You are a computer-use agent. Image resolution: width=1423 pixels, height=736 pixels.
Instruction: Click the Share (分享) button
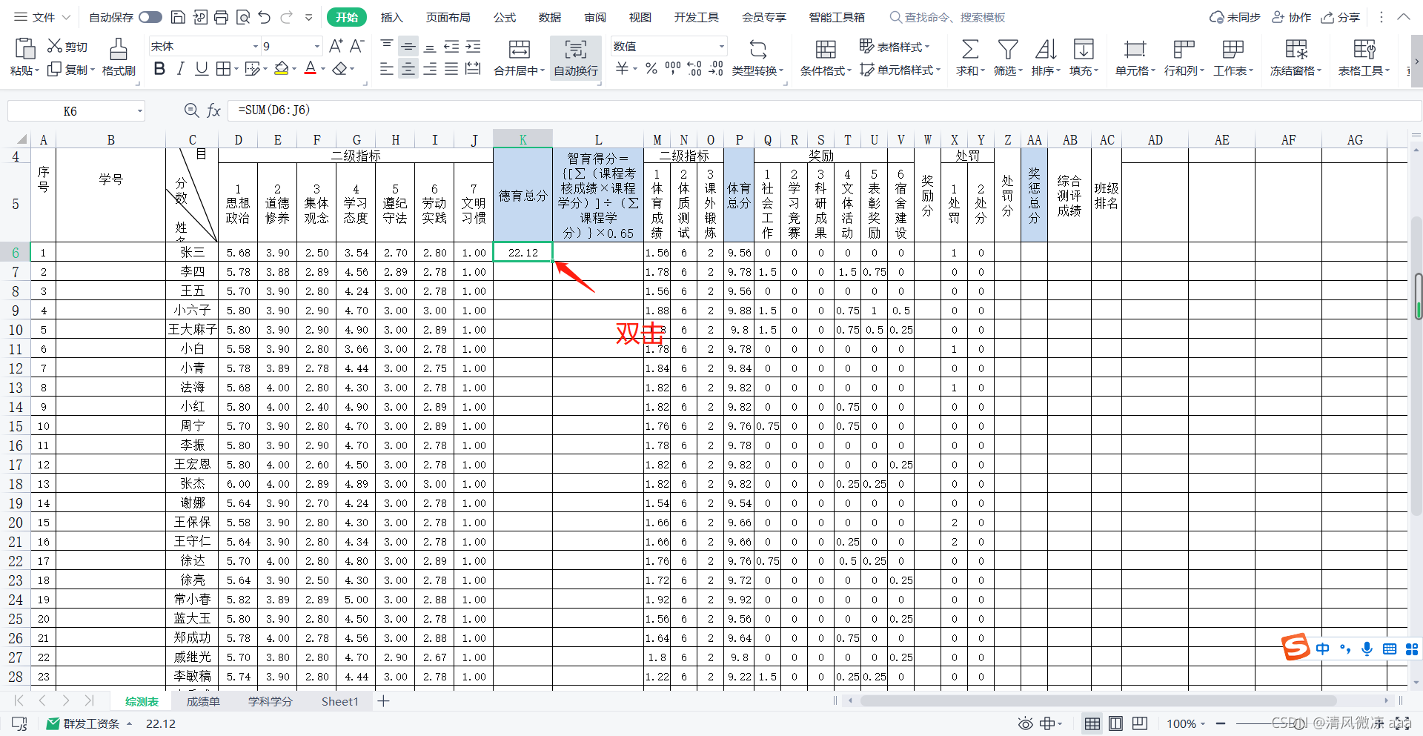[x=1341, y=17]
